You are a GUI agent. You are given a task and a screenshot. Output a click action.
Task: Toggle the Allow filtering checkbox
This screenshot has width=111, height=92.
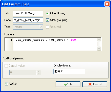pyautogui.click(x=47, y=13)
